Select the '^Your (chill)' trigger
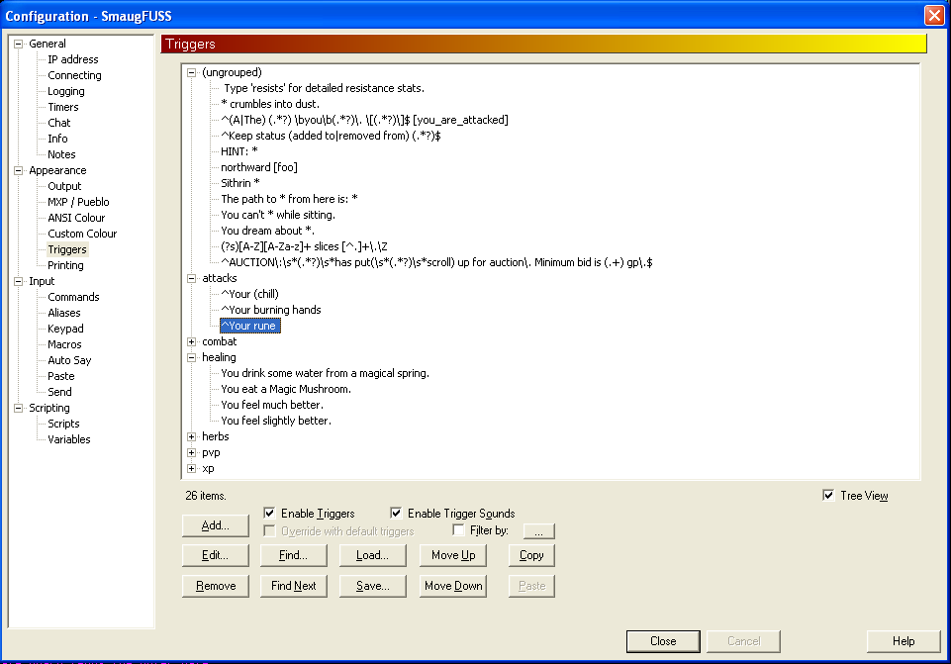Screen dimensions: 951x664 [250, 294]
